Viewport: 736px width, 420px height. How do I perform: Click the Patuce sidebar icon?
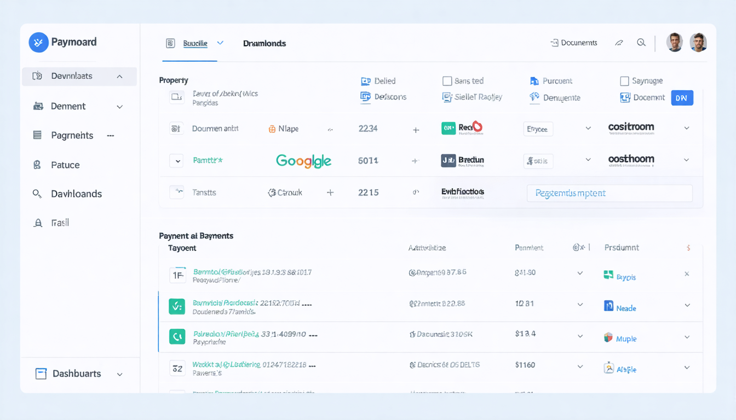(x=37, y=165)
